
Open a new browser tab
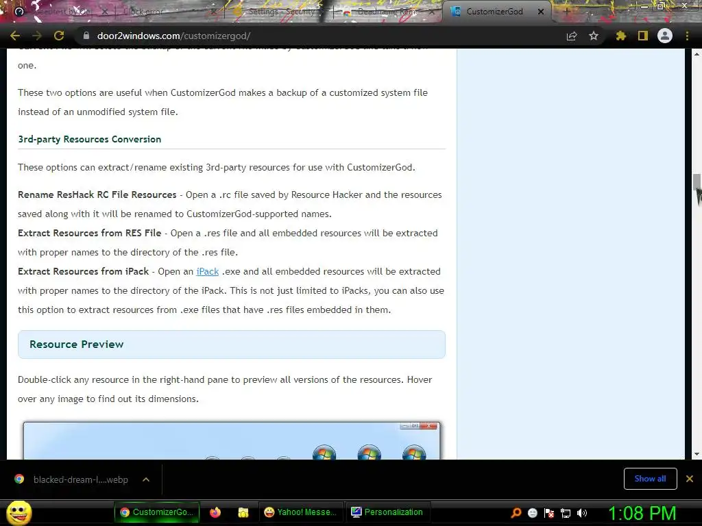coord(566,12)
